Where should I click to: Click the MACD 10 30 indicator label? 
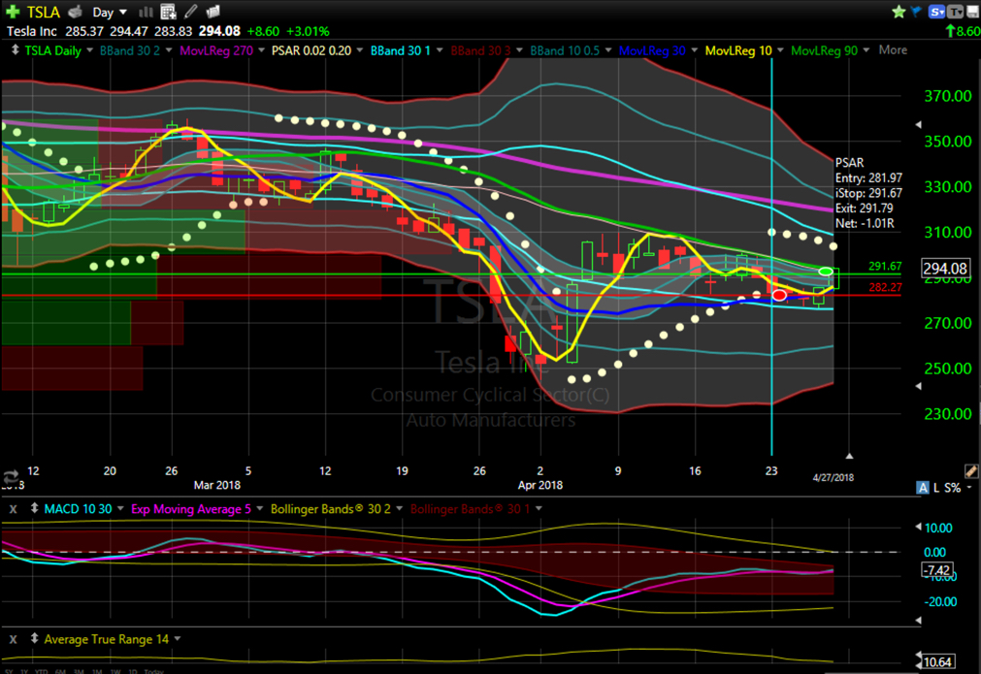click(79, 509)
